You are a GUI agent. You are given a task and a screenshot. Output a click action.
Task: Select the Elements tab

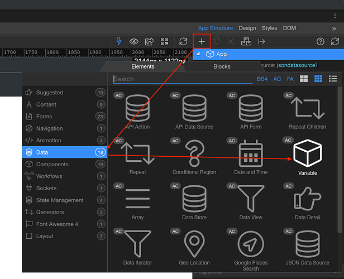point(143,66)
